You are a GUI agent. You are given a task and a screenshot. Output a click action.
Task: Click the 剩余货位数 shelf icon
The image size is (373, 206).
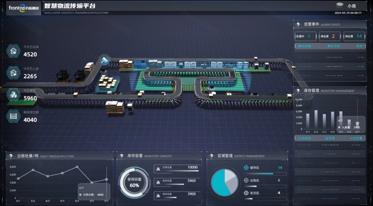[13, 116]
